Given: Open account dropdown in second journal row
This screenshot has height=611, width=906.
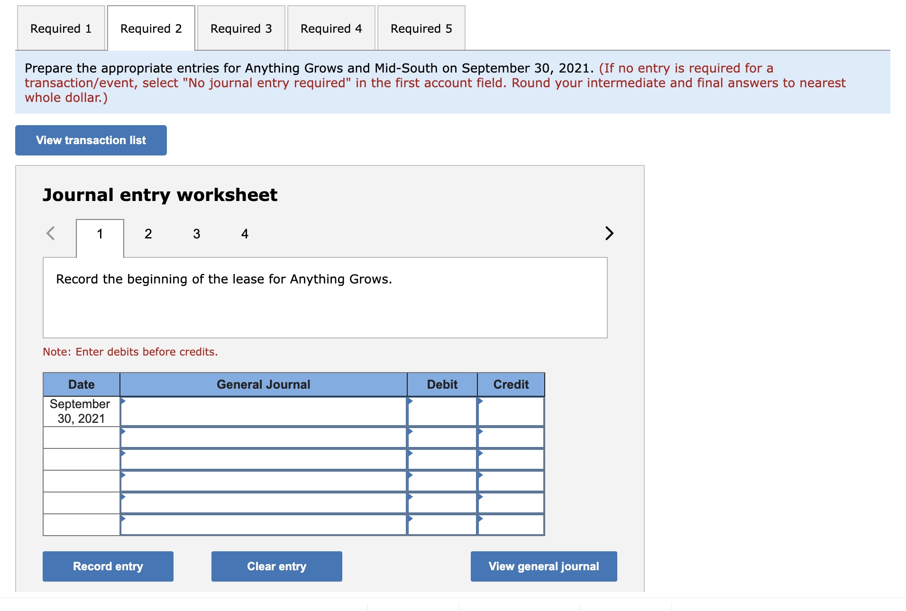Looking at the screenshot, I should (264, 438).
